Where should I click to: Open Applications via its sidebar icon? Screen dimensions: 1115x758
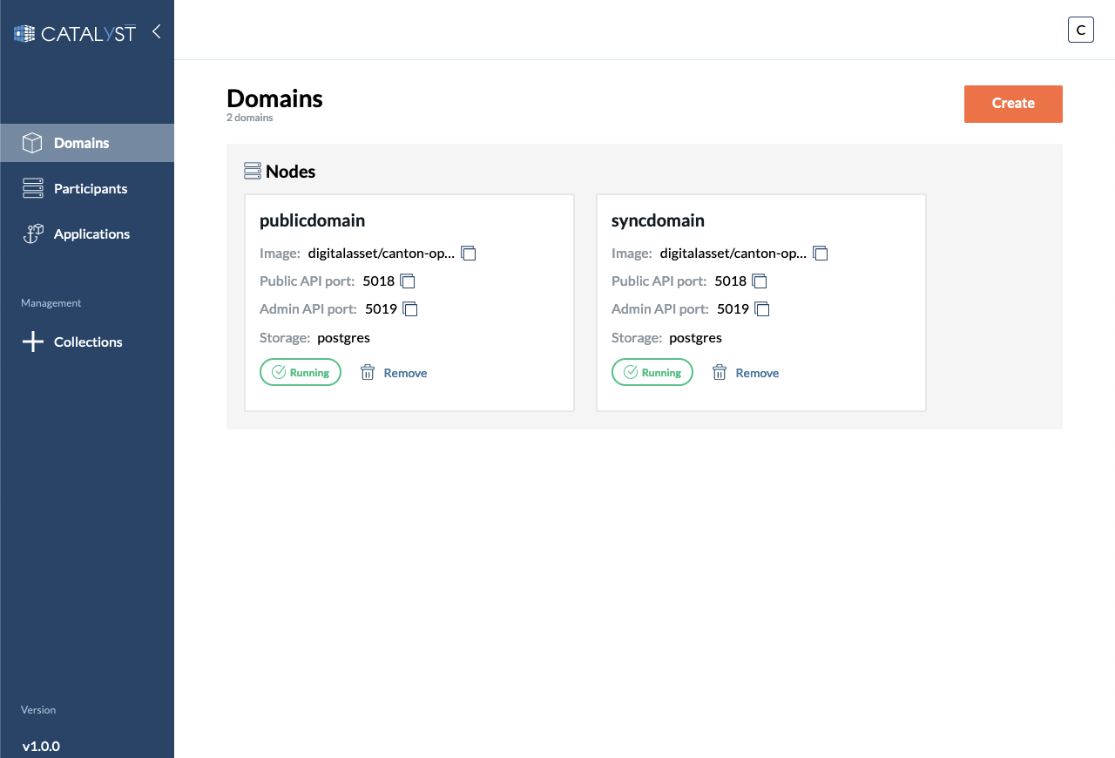32,233
